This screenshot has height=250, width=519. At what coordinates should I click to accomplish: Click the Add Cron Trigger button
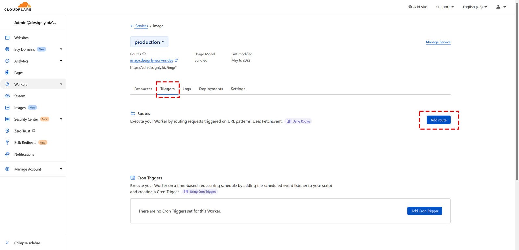[424, 211]
